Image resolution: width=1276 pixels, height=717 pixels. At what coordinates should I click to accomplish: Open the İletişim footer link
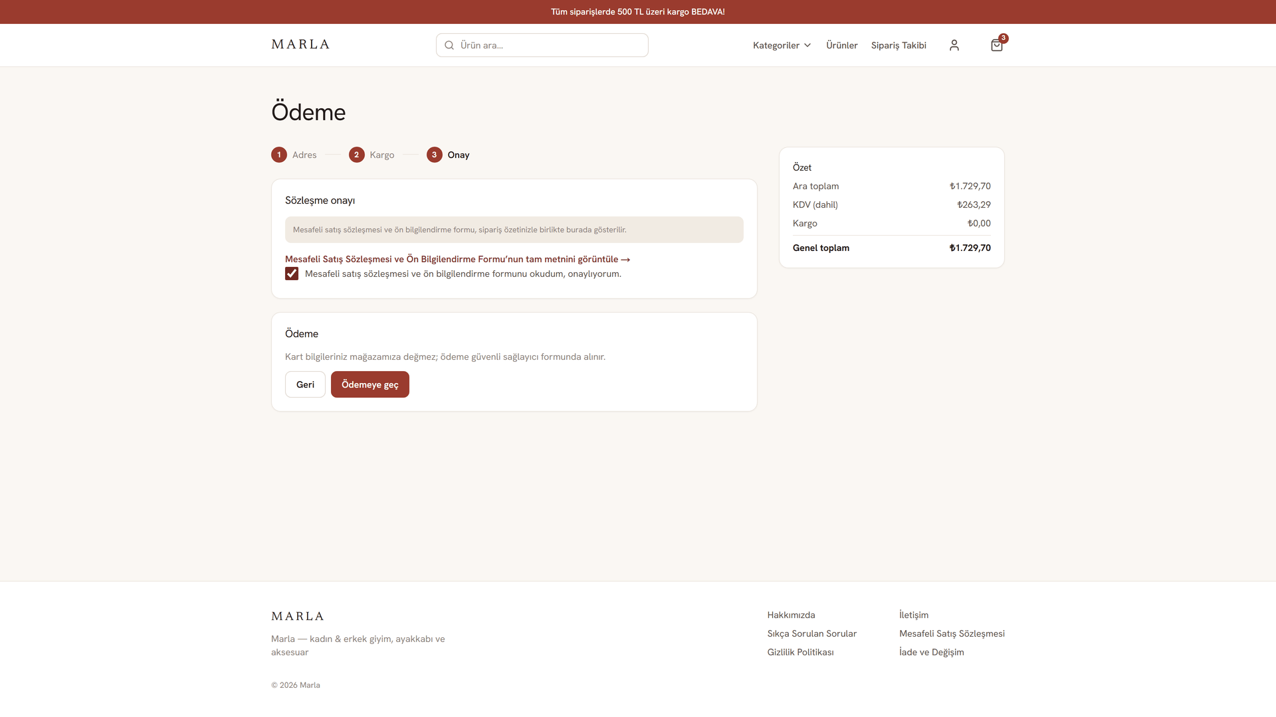pyautogui.click(x=914, y=615)
